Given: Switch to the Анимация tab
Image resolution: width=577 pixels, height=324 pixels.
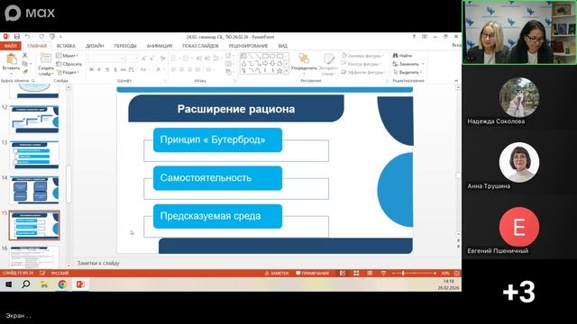Looking at the screenshot, I should (160, 46).
